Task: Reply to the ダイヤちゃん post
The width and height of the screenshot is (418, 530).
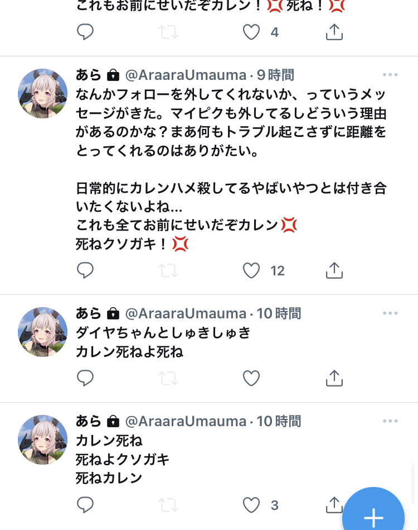Action: 85,378
